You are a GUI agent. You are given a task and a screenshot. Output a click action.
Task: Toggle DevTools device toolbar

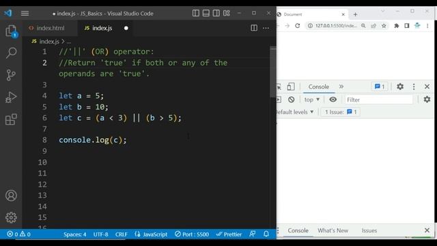click(x=291, y=87)
